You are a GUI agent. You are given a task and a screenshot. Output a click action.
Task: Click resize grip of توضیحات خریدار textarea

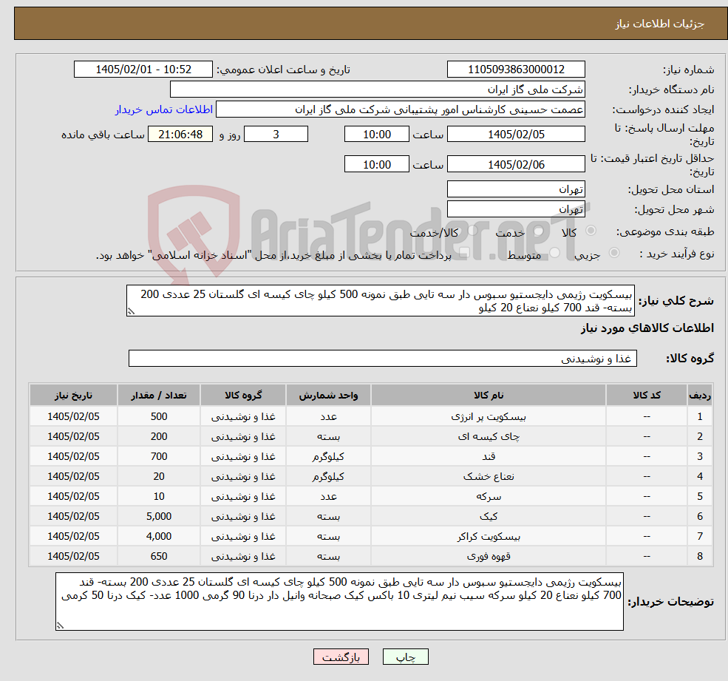(x=60, y=626)
